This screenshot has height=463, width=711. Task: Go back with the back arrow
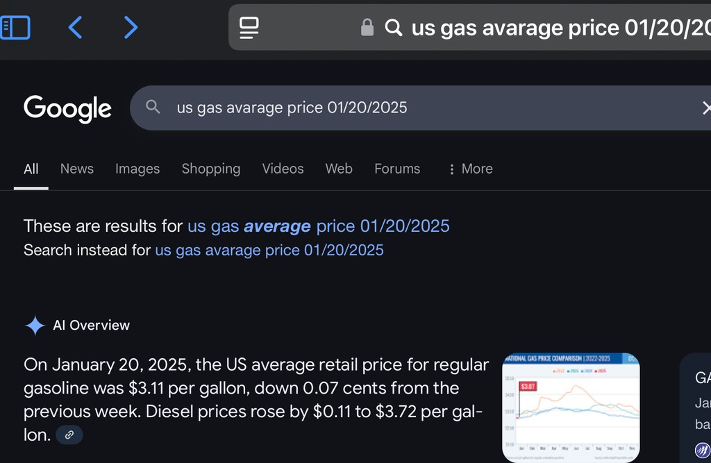75,27
